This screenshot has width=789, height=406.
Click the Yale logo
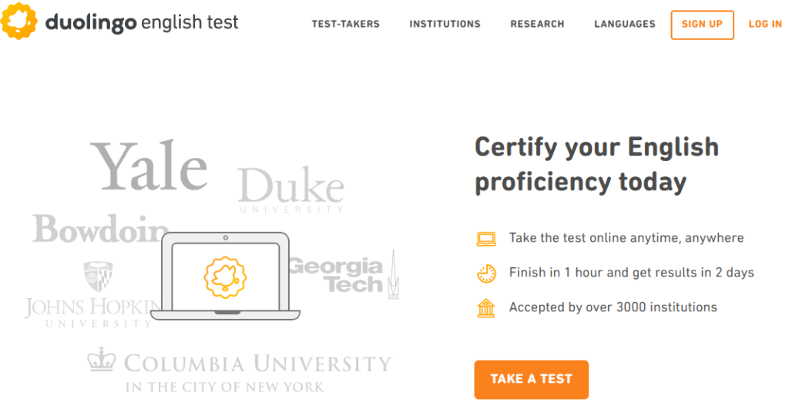click(149, 166)
